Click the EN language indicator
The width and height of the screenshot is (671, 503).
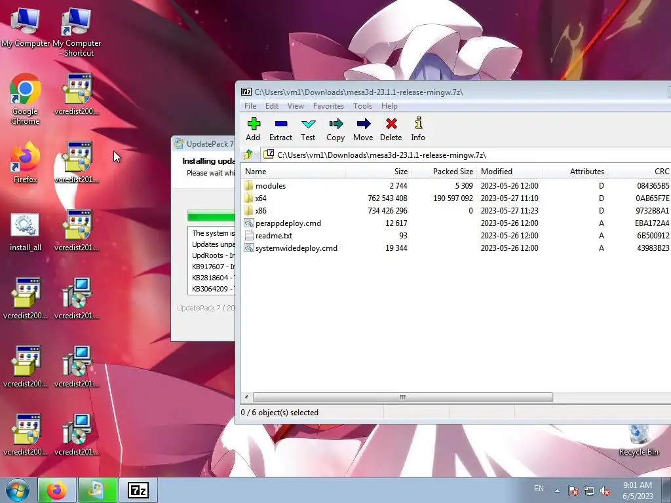(539, 489)
